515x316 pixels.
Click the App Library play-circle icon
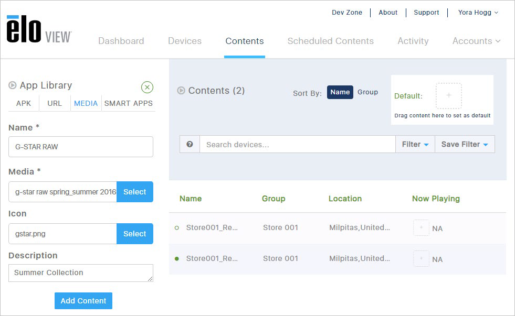click(12, 85)
